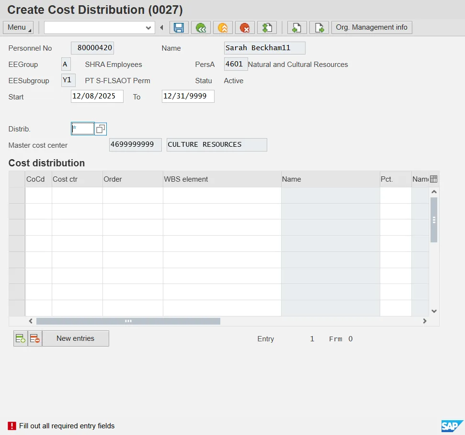Click the Next record page icon
The image size is (465, 435).
[x=319, y=28]
